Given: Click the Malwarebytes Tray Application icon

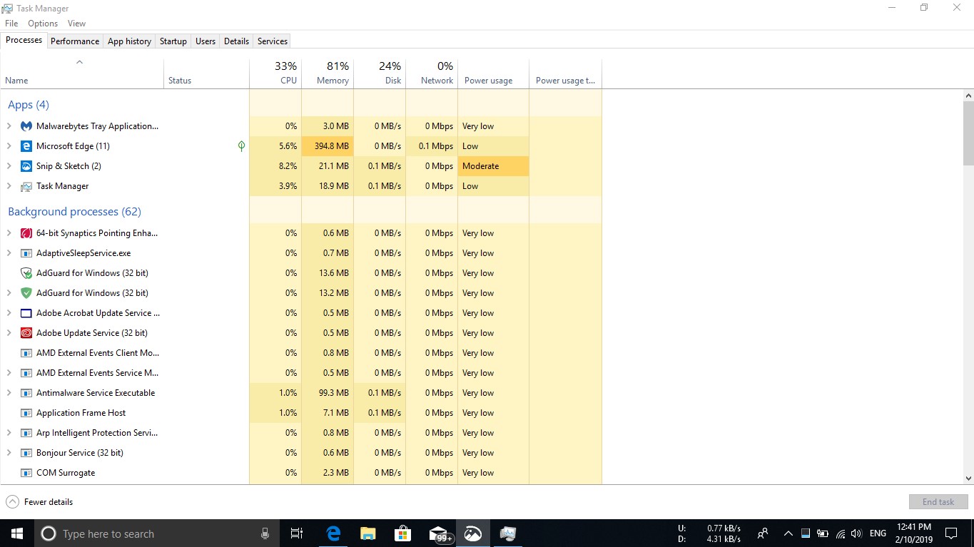Looking at the screenshot, I should (26, 126).
